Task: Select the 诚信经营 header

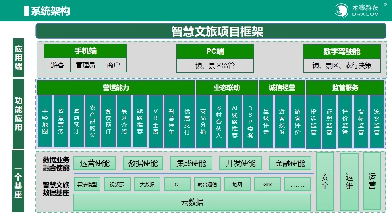Action: tap(282, 88)
